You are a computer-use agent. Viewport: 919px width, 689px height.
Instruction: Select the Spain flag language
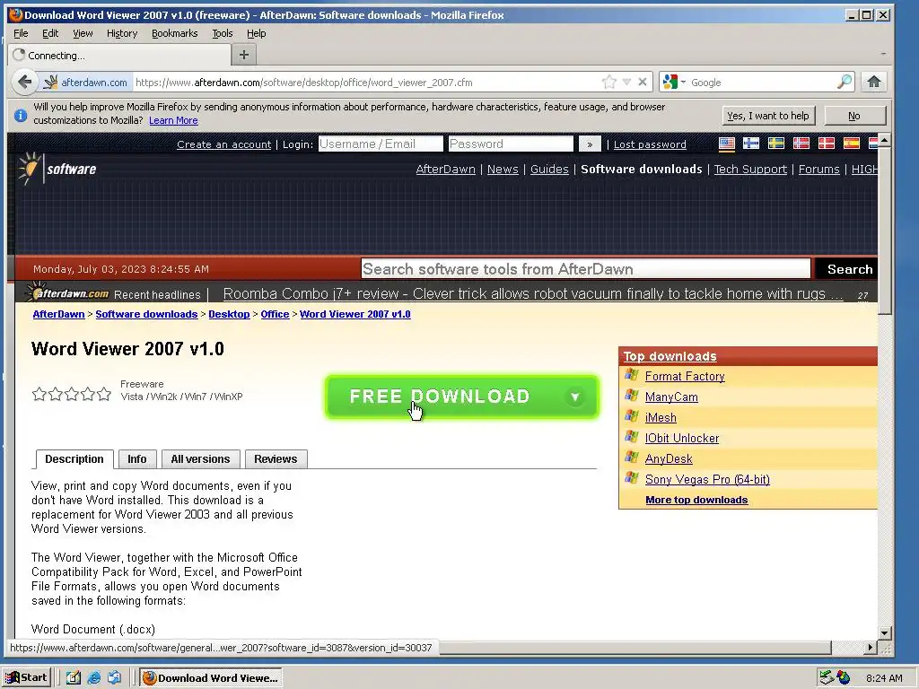pos(852,144)
